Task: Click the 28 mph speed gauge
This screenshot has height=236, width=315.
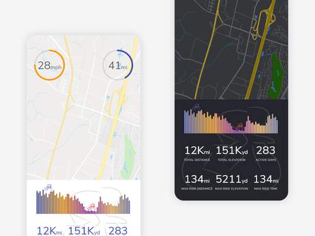Action: [49, 65]
